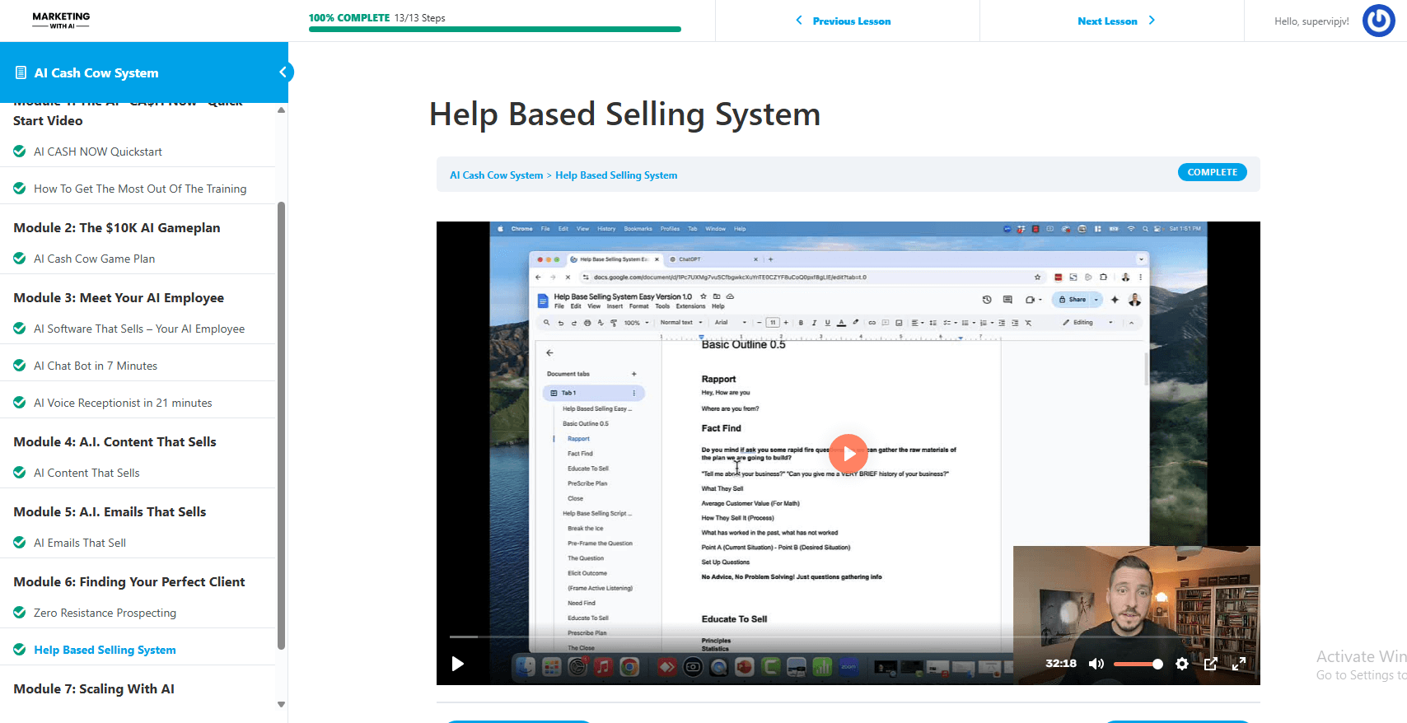Viewport: 1407px width, 723px height.
Task: Click the play icon in video control bar
Action: tap(458, 664)
